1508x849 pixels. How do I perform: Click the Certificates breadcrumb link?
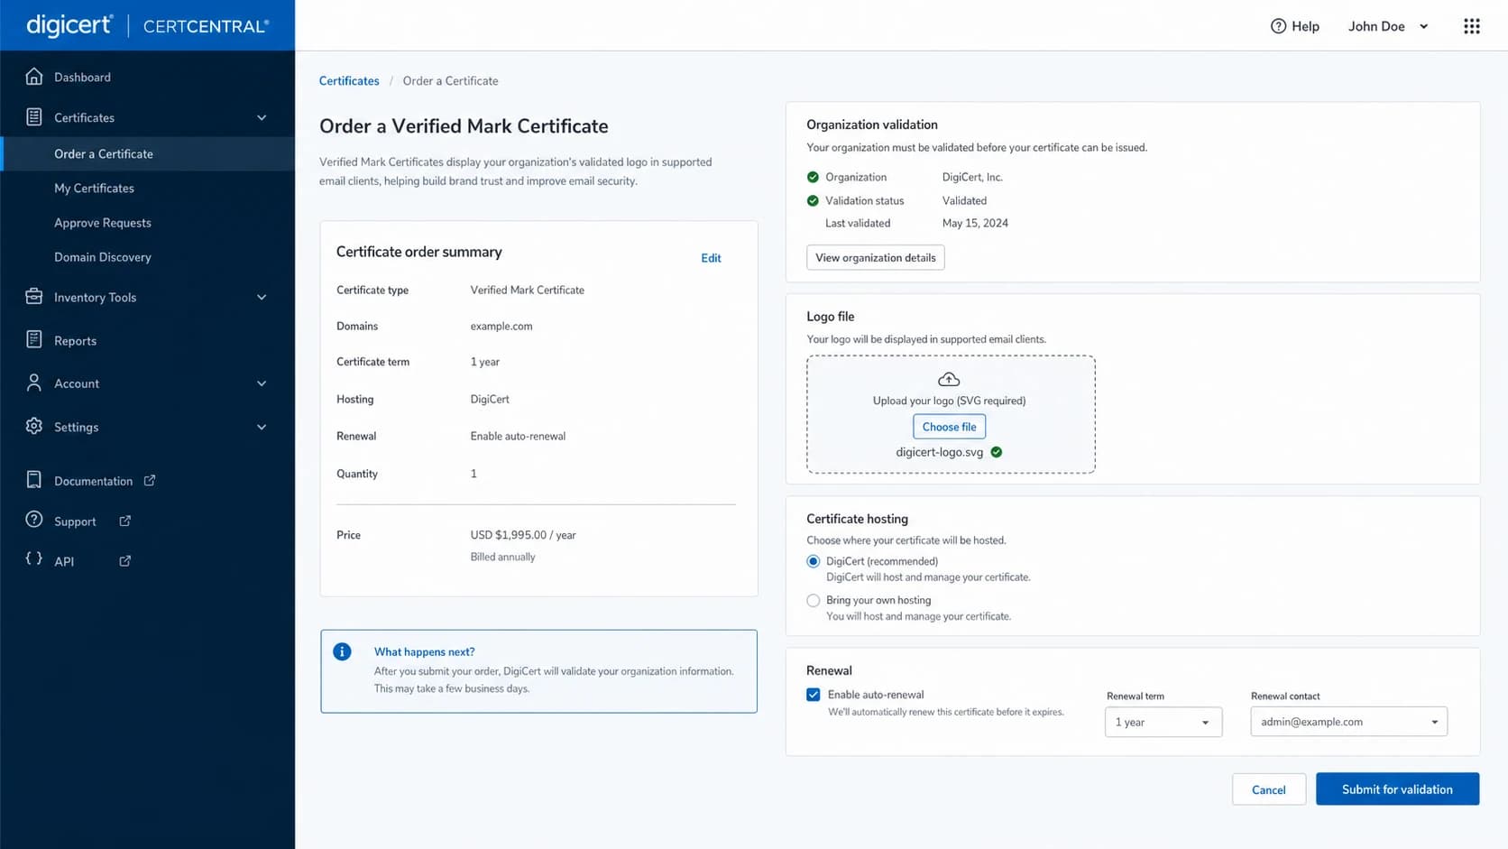[x=349, y=81]
